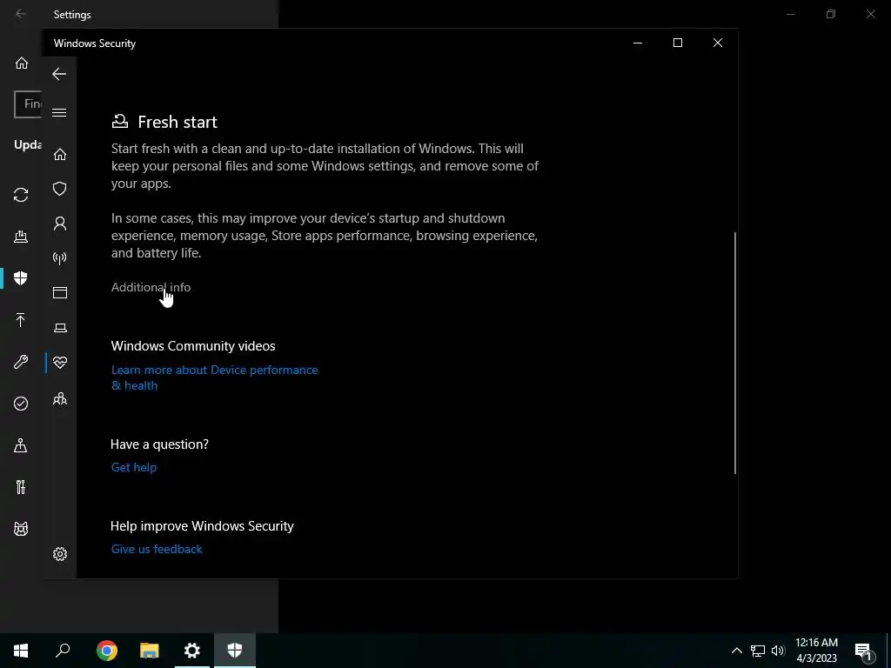This screenshot has width=891, height=668.
Task: Open the network tray icon
Action: click(x=758, y=651)
